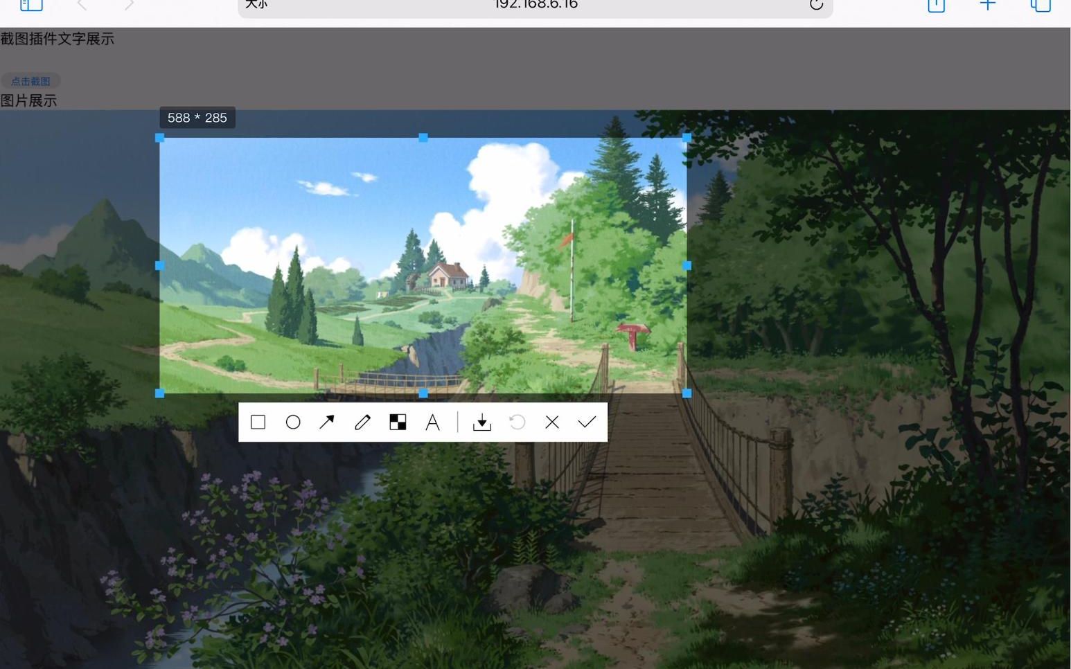The width and height of the screenshot is (1071, 669).
Task: Click the bottom-left selection resize handle
Action: 159,393
